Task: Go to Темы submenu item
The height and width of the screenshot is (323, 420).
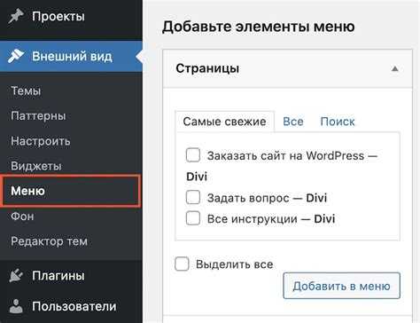Action: pyautogui.click(x=26, y=91)
